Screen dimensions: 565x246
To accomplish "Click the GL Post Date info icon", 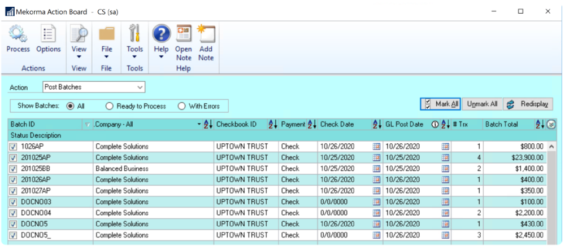I will pos(435,125).
